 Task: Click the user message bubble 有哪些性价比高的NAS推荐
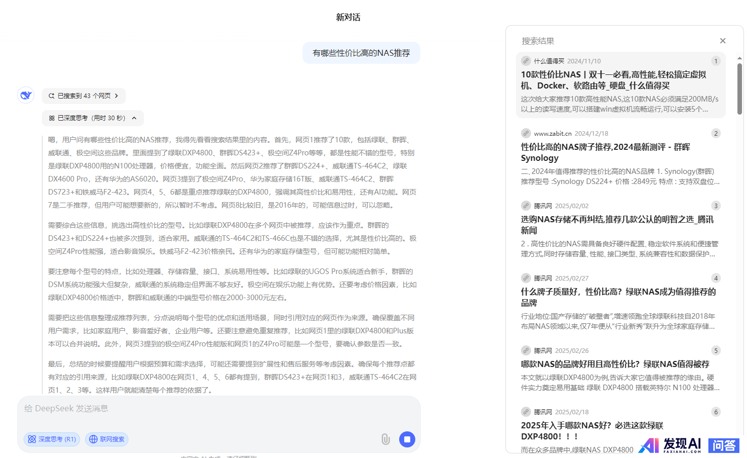pyautogui.click(x=361, y=53)
